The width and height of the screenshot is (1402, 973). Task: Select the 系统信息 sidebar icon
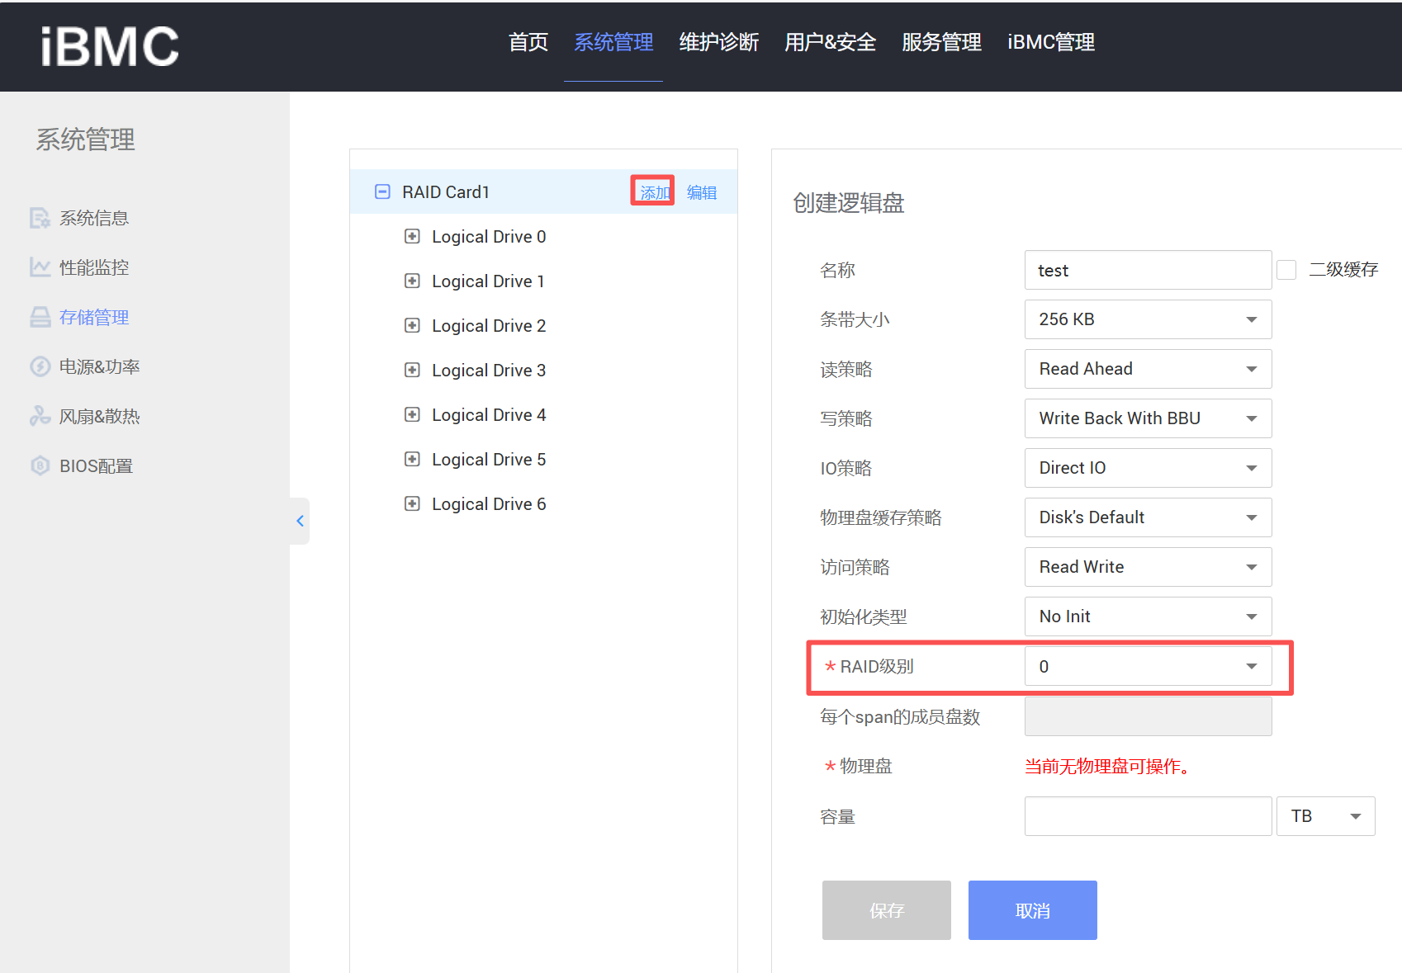point(40,217)
